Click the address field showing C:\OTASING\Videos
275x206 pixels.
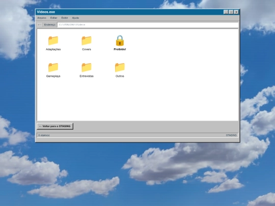[148, 25]
